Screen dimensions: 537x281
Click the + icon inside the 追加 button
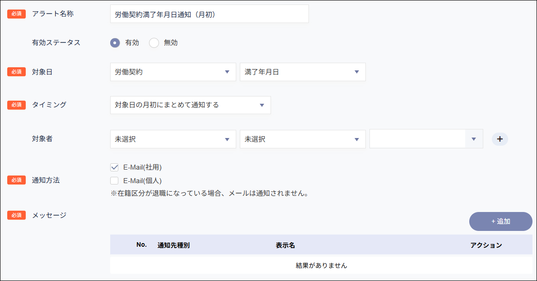click(x=495, y=221)
